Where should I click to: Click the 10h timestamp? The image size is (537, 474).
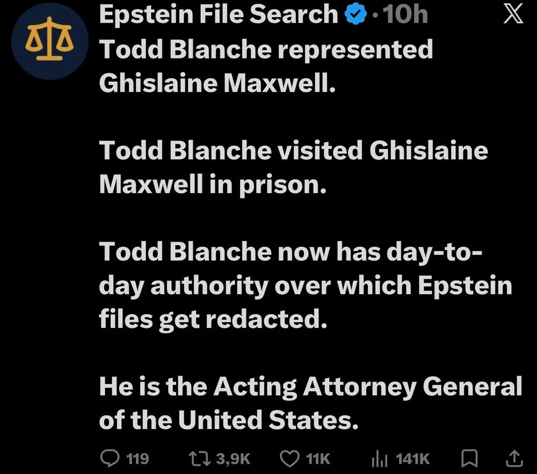pyautogui.click(x=405, y=15)
